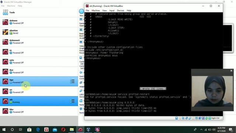Open the Devices menu in the siti VM window
The height and width of the screenshot is (133, 236).
121,11
